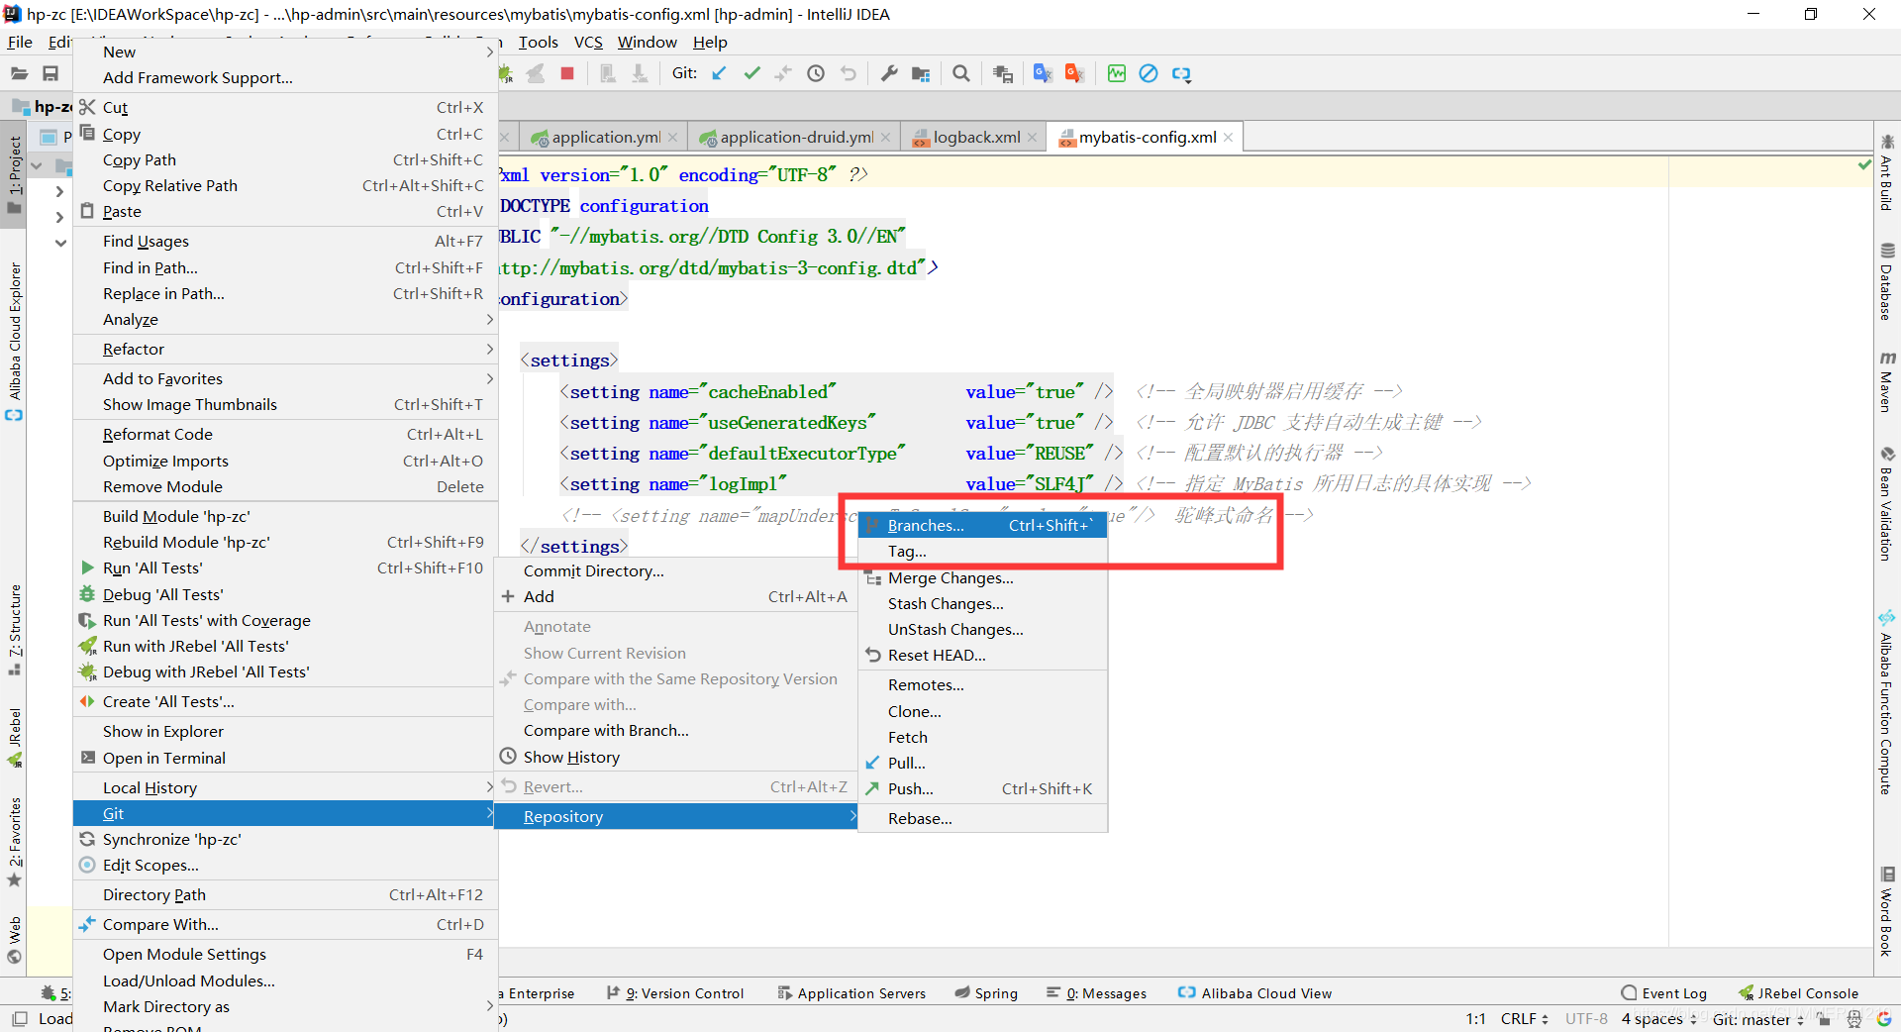Expand the Refactor submenu
The image size is (1901, 1032).
285,349
